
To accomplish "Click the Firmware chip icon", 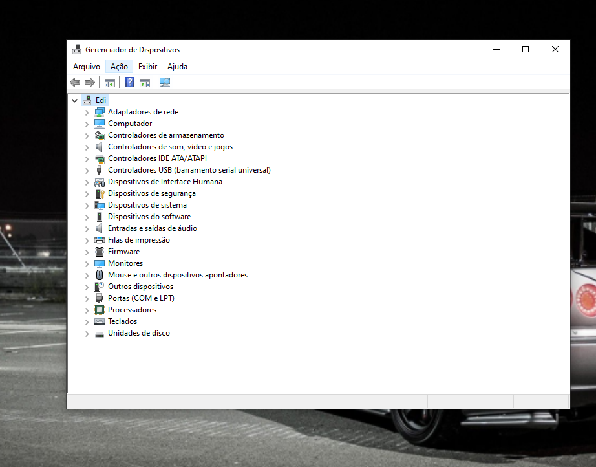I will coord(100,252).
